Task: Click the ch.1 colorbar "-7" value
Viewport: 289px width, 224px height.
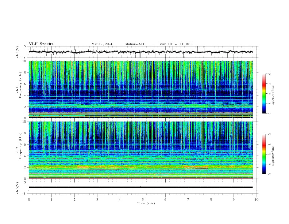Action: tap(269, 113)
